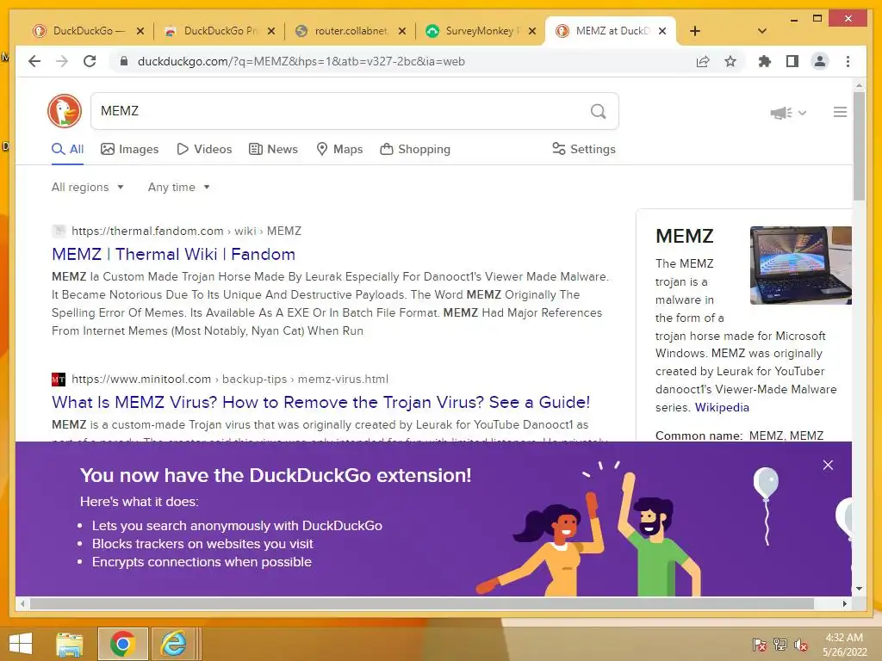Select the All search category
This screenshot has width=882, height=661.
[67, 149]
